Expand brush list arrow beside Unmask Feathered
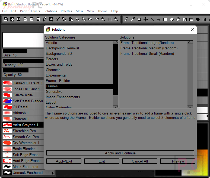 53,173
